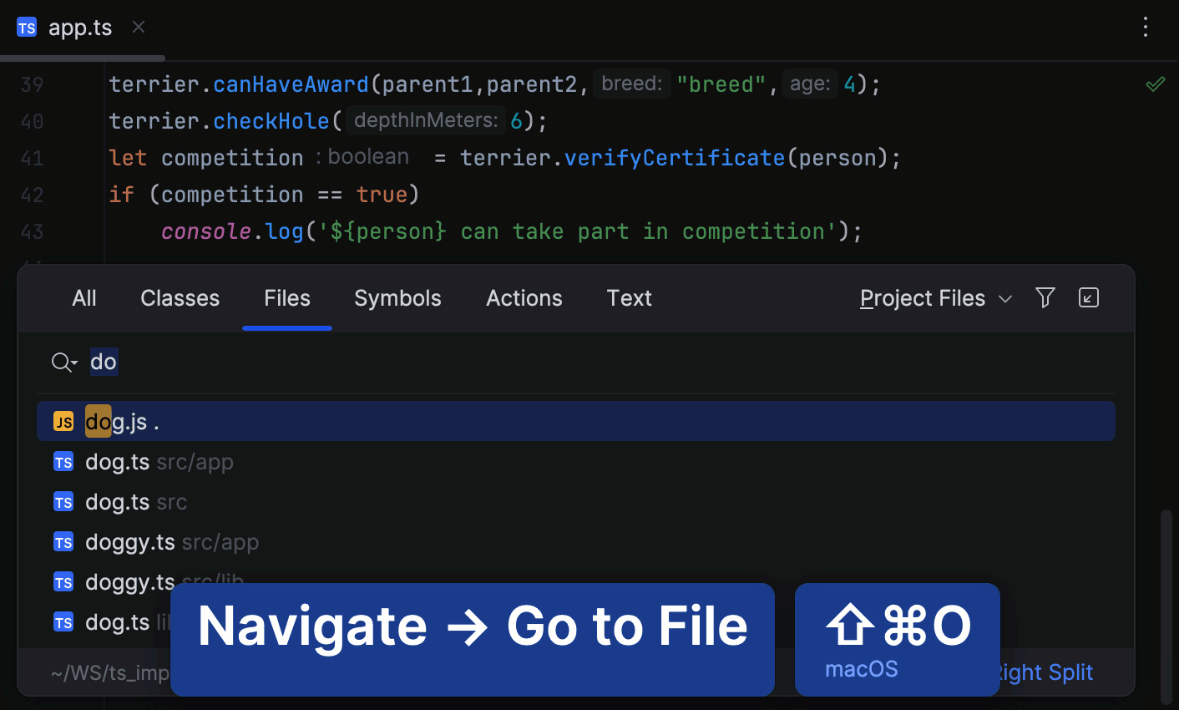Switch to the All tab
This screenshot has width=1179, height=710.
83,297
